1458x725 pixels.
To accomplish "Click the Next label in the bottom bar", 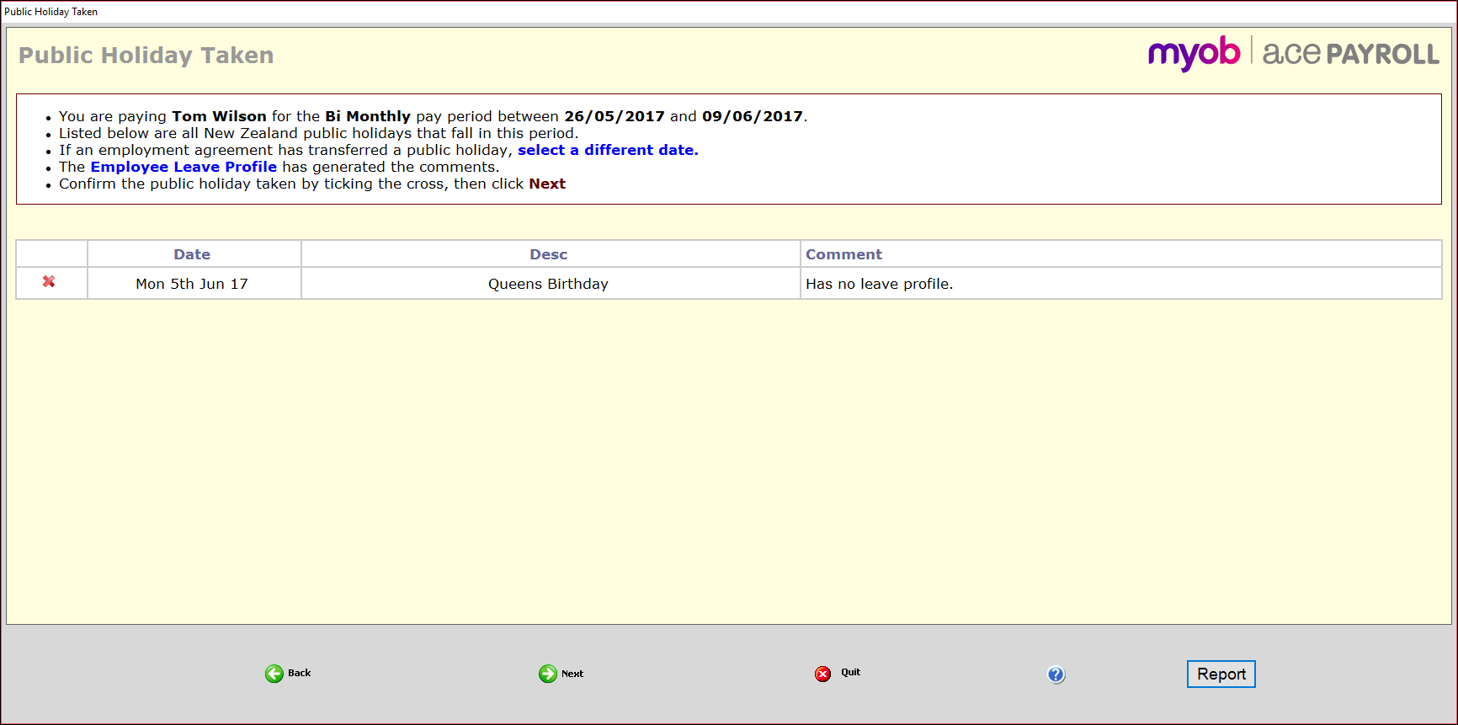I will 572,674.
